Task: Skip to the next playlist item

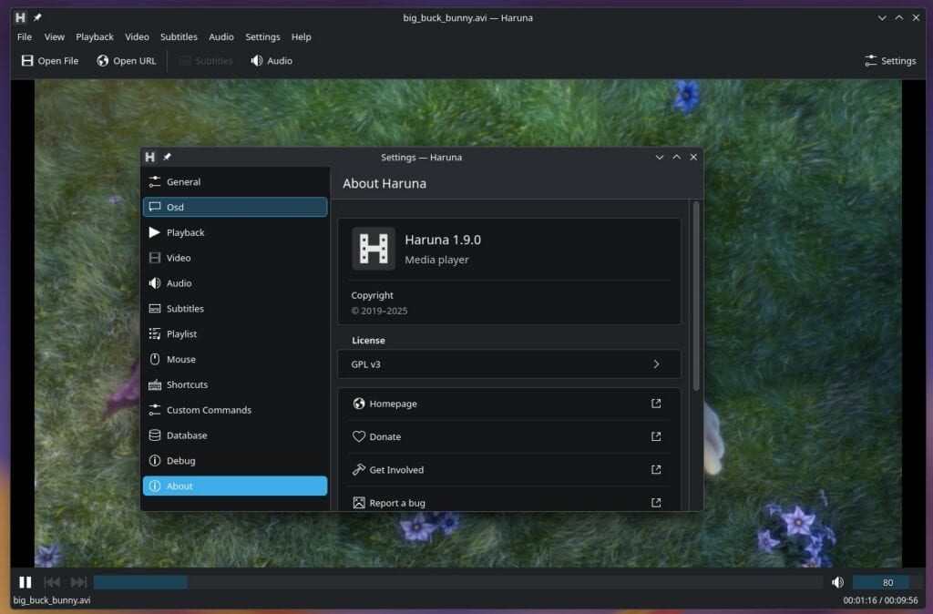Action: [78, 582]
